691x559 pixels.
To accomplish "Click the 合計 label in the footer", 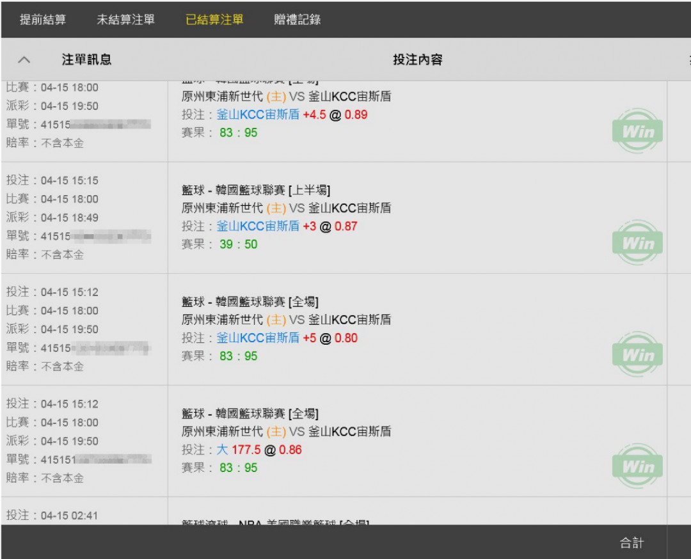I will point(632,543).
